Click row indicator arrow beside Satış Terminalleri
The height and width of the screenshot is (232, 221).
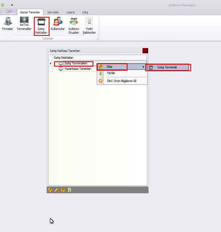click(51, 64)
